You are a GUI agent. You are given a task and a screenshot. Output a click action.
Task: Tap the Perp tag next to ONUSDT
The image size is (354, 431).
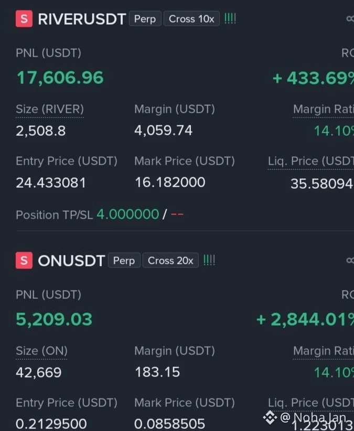[124, 260]
